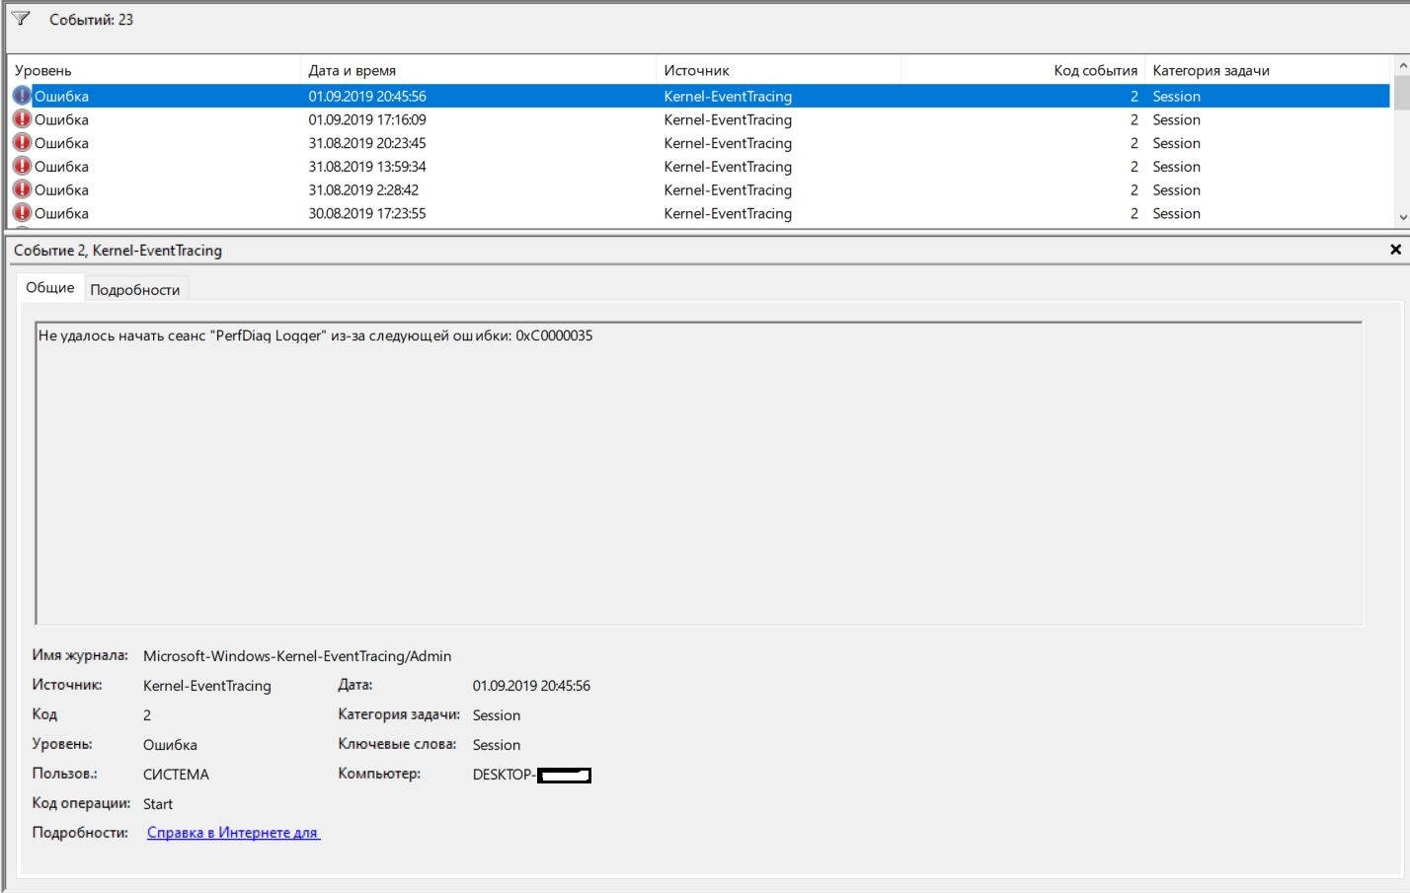Screen dimensions: 1410x893
Task: Click error icon of event 31.08.2019 13:59:34
Action: (x=22, y=167)
